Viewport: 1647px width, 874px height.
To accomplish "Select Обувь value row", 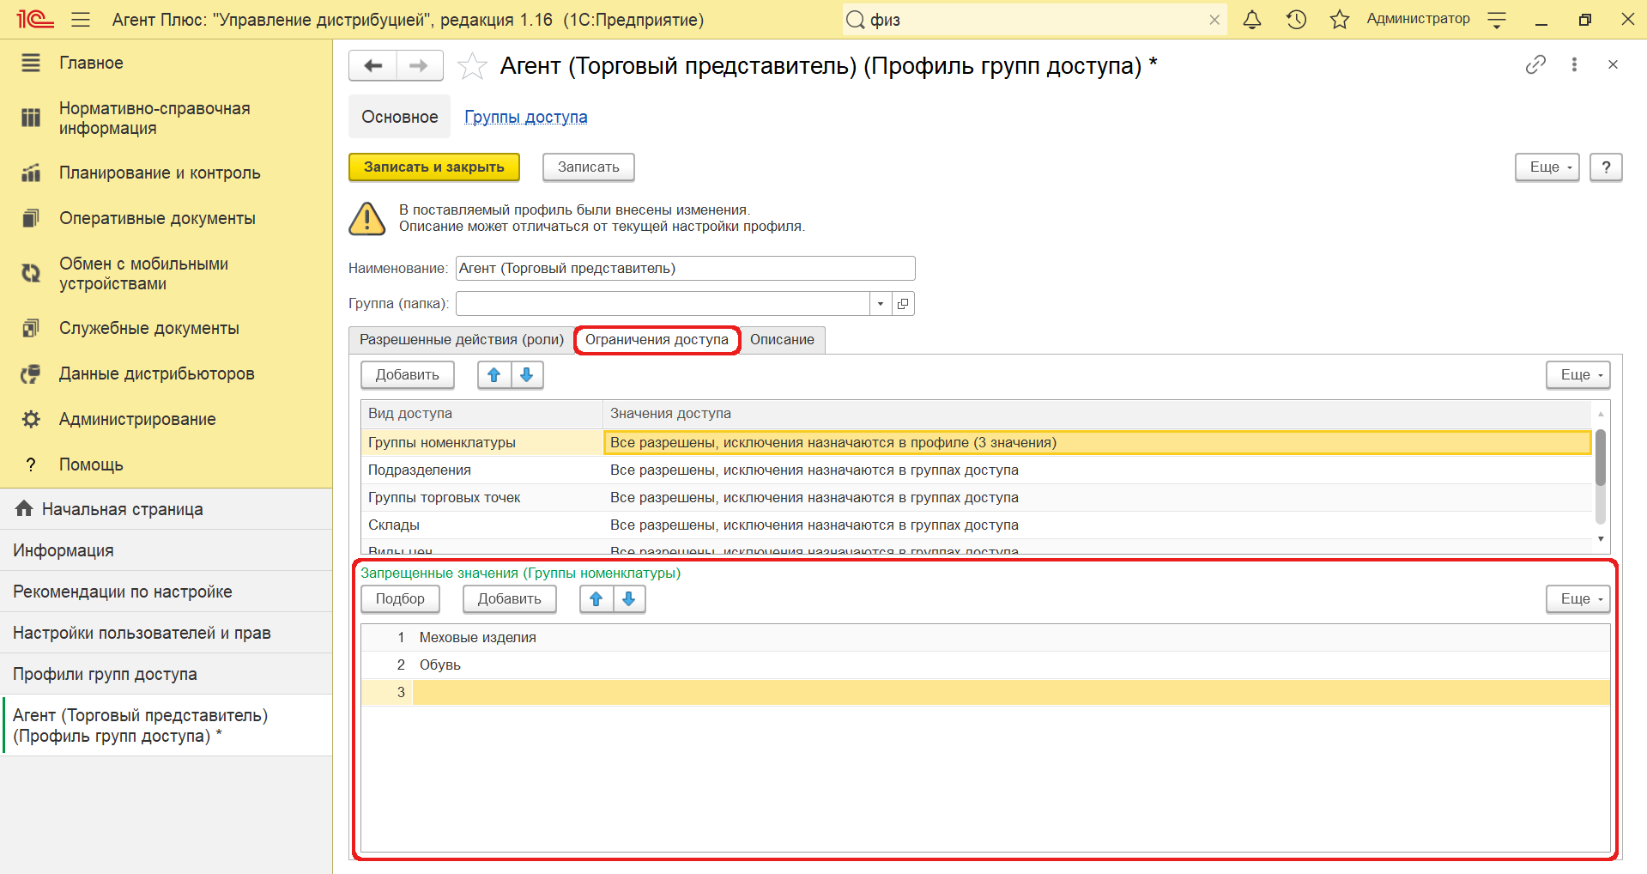I will point(985,665).
